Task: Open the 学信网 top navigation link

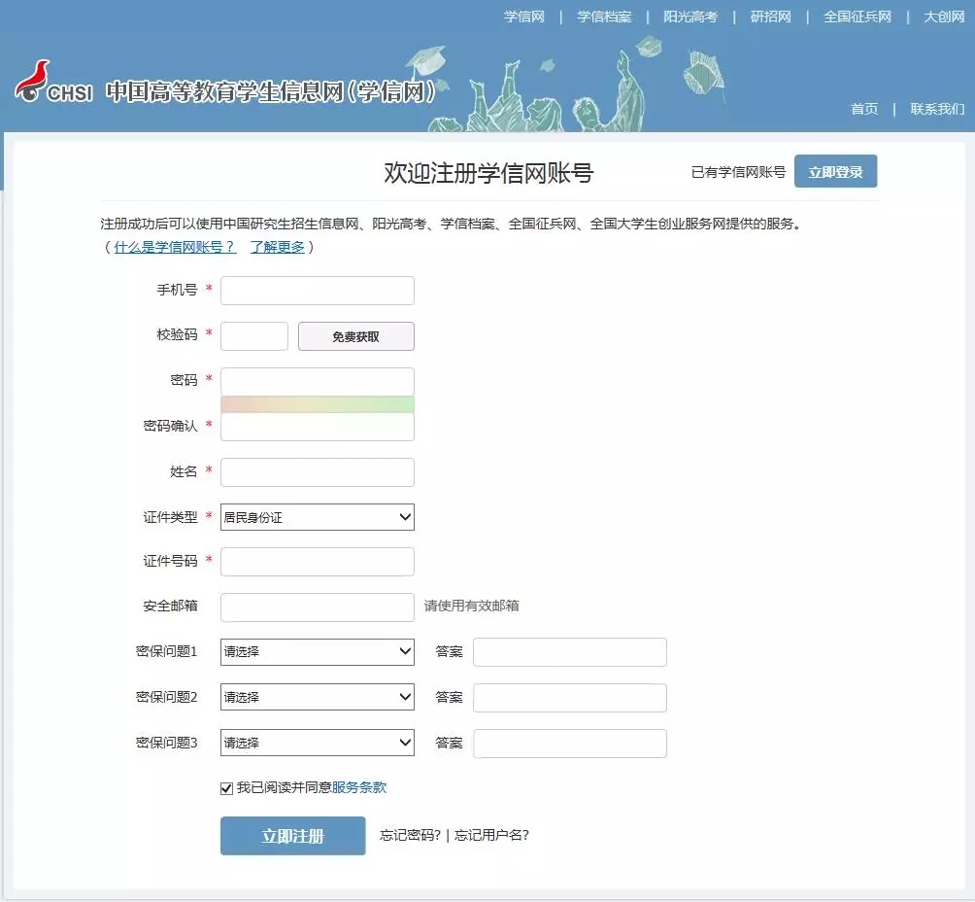Action: coord(523,17)
